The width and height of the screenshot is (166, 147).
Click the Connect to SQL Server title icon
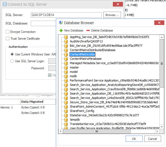coord(5,4)
